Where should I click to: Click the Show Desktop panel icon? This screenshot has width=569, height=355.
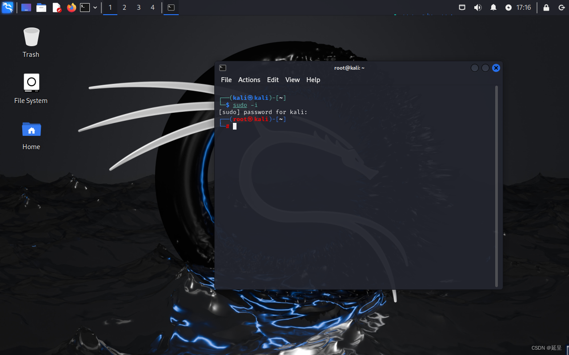pyautogui.click(x=26, y=8)
